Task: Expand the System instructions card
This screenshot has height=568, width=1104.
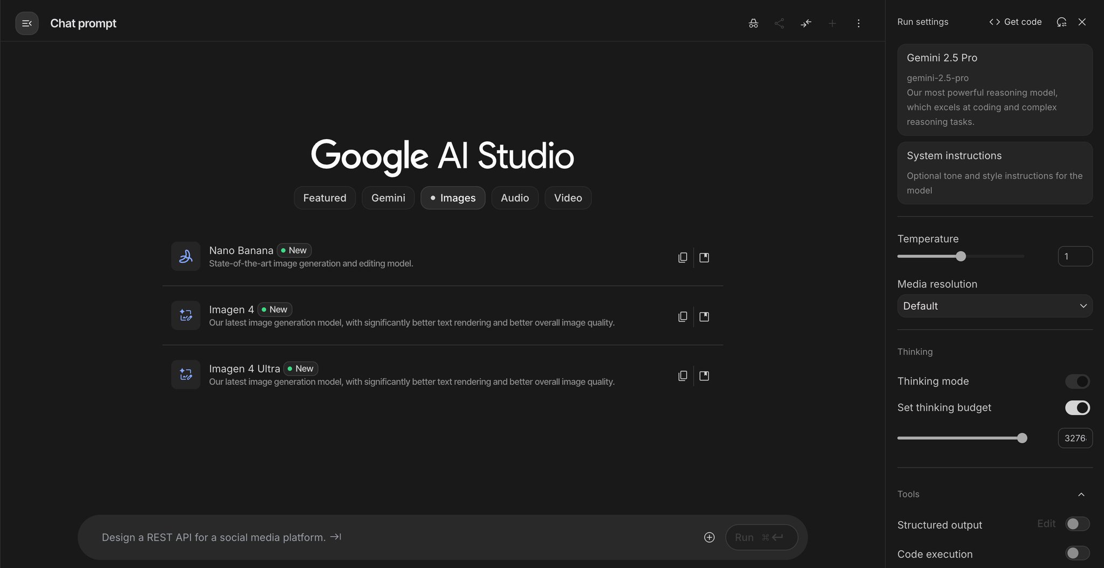Action: coord(995,173)
